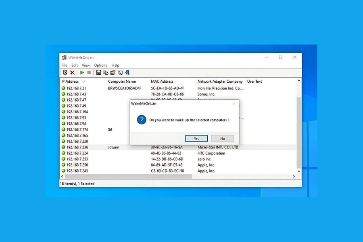Select the row with IP 192.168.7.49
Viewport: 363px width, 242px height.
(95, 106)
